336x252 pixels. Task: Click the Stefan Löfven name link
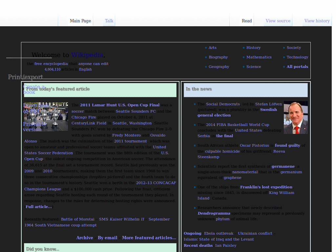(x=268, y=104)
